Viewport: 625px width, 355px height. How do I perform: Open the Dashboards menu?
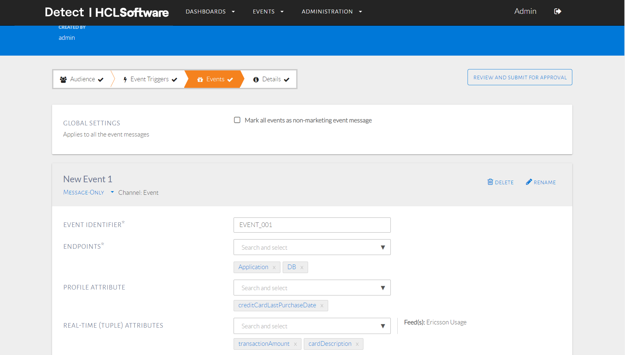[210, 12]
